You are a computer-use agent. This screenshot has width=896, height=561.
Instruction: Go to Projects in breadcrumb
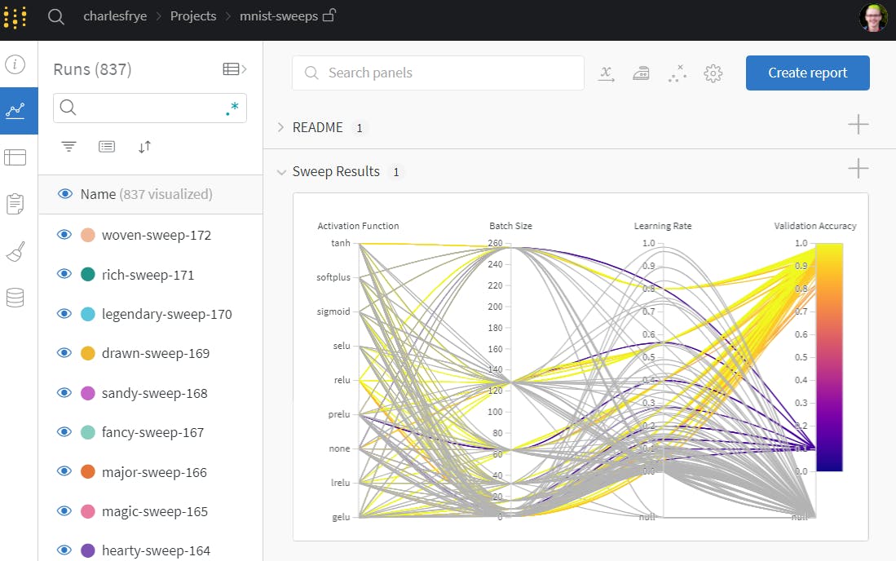pos(193,16)
